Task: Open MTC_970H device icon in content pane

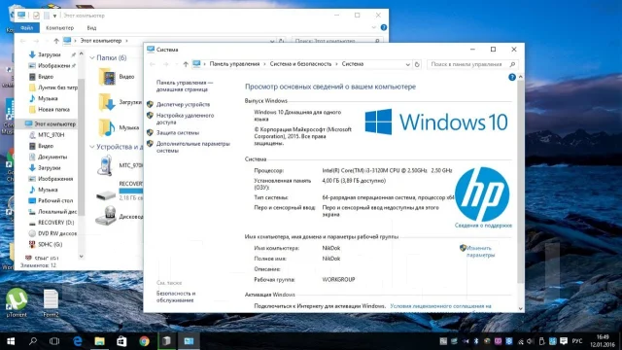Action: [x=105, y=165]
